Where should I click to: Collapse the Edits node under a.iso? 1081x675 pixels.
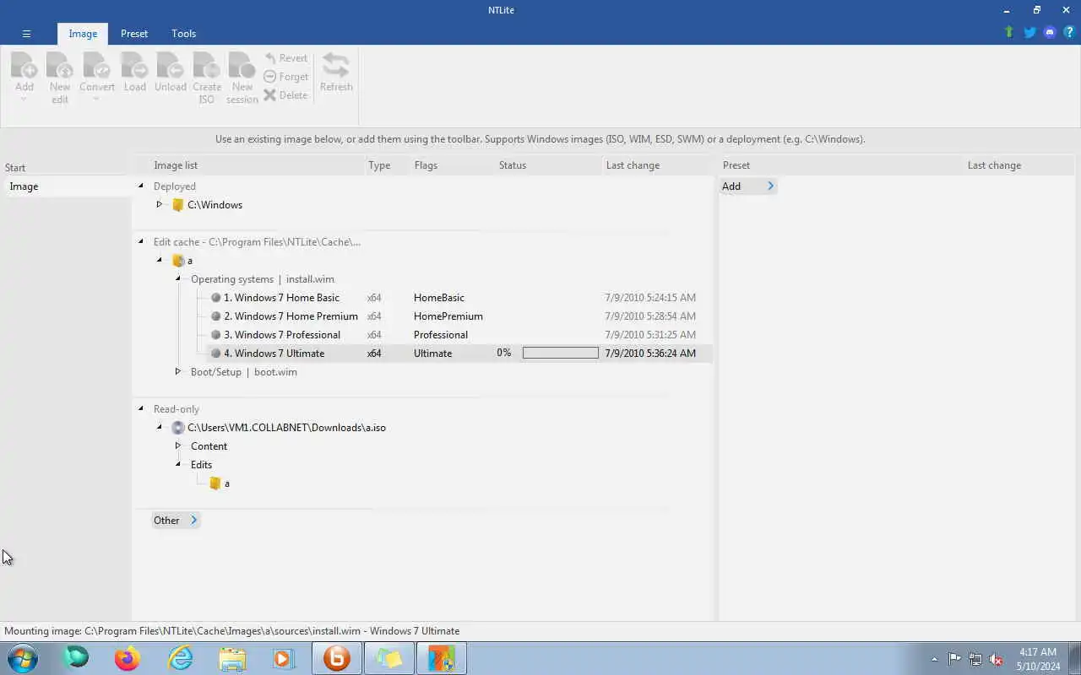(x=177, y=464)
